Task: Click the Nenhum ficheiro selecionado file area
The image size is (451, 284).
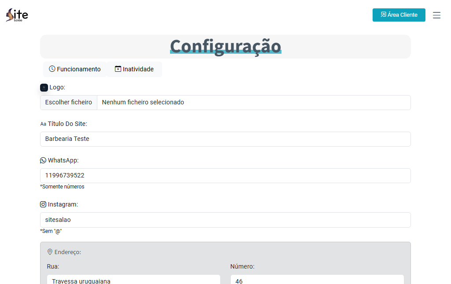Action: point(253,103)
